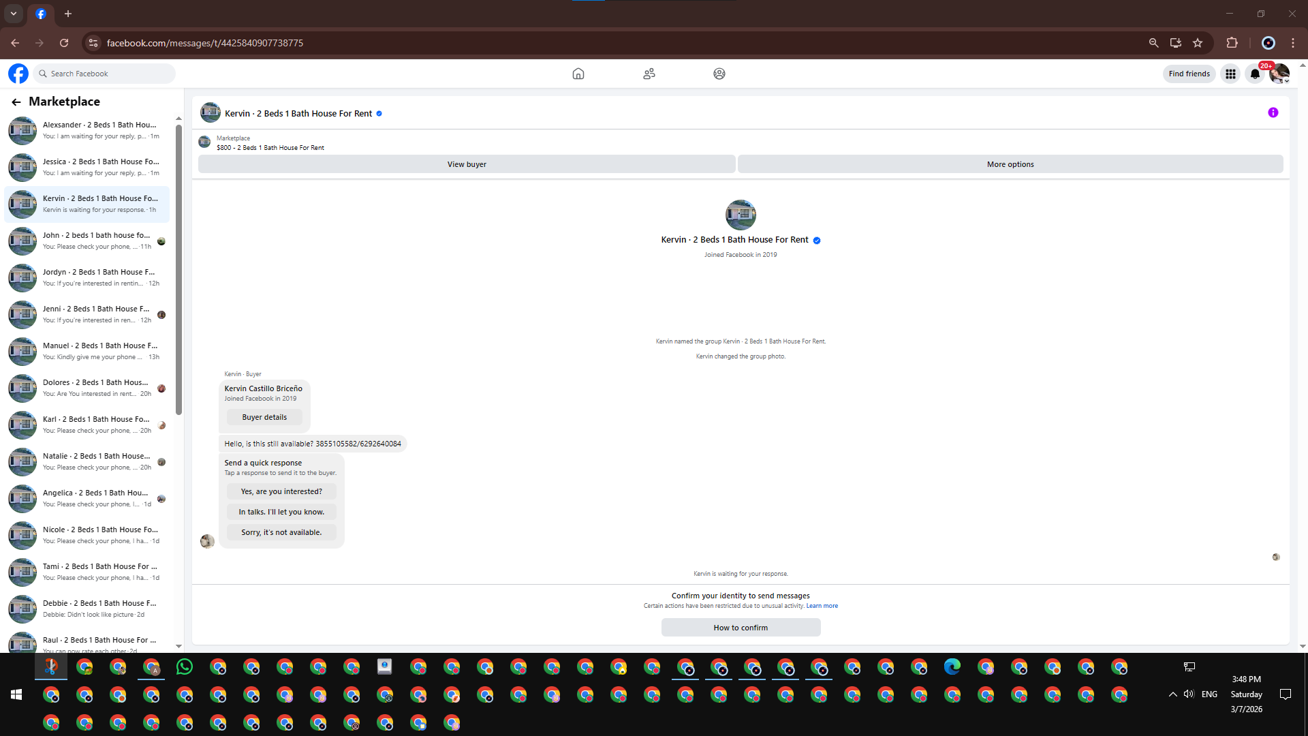Open the Friends icon in top navigation
Viewport: 1308px width, 736px height.
[x=649, y=74]
